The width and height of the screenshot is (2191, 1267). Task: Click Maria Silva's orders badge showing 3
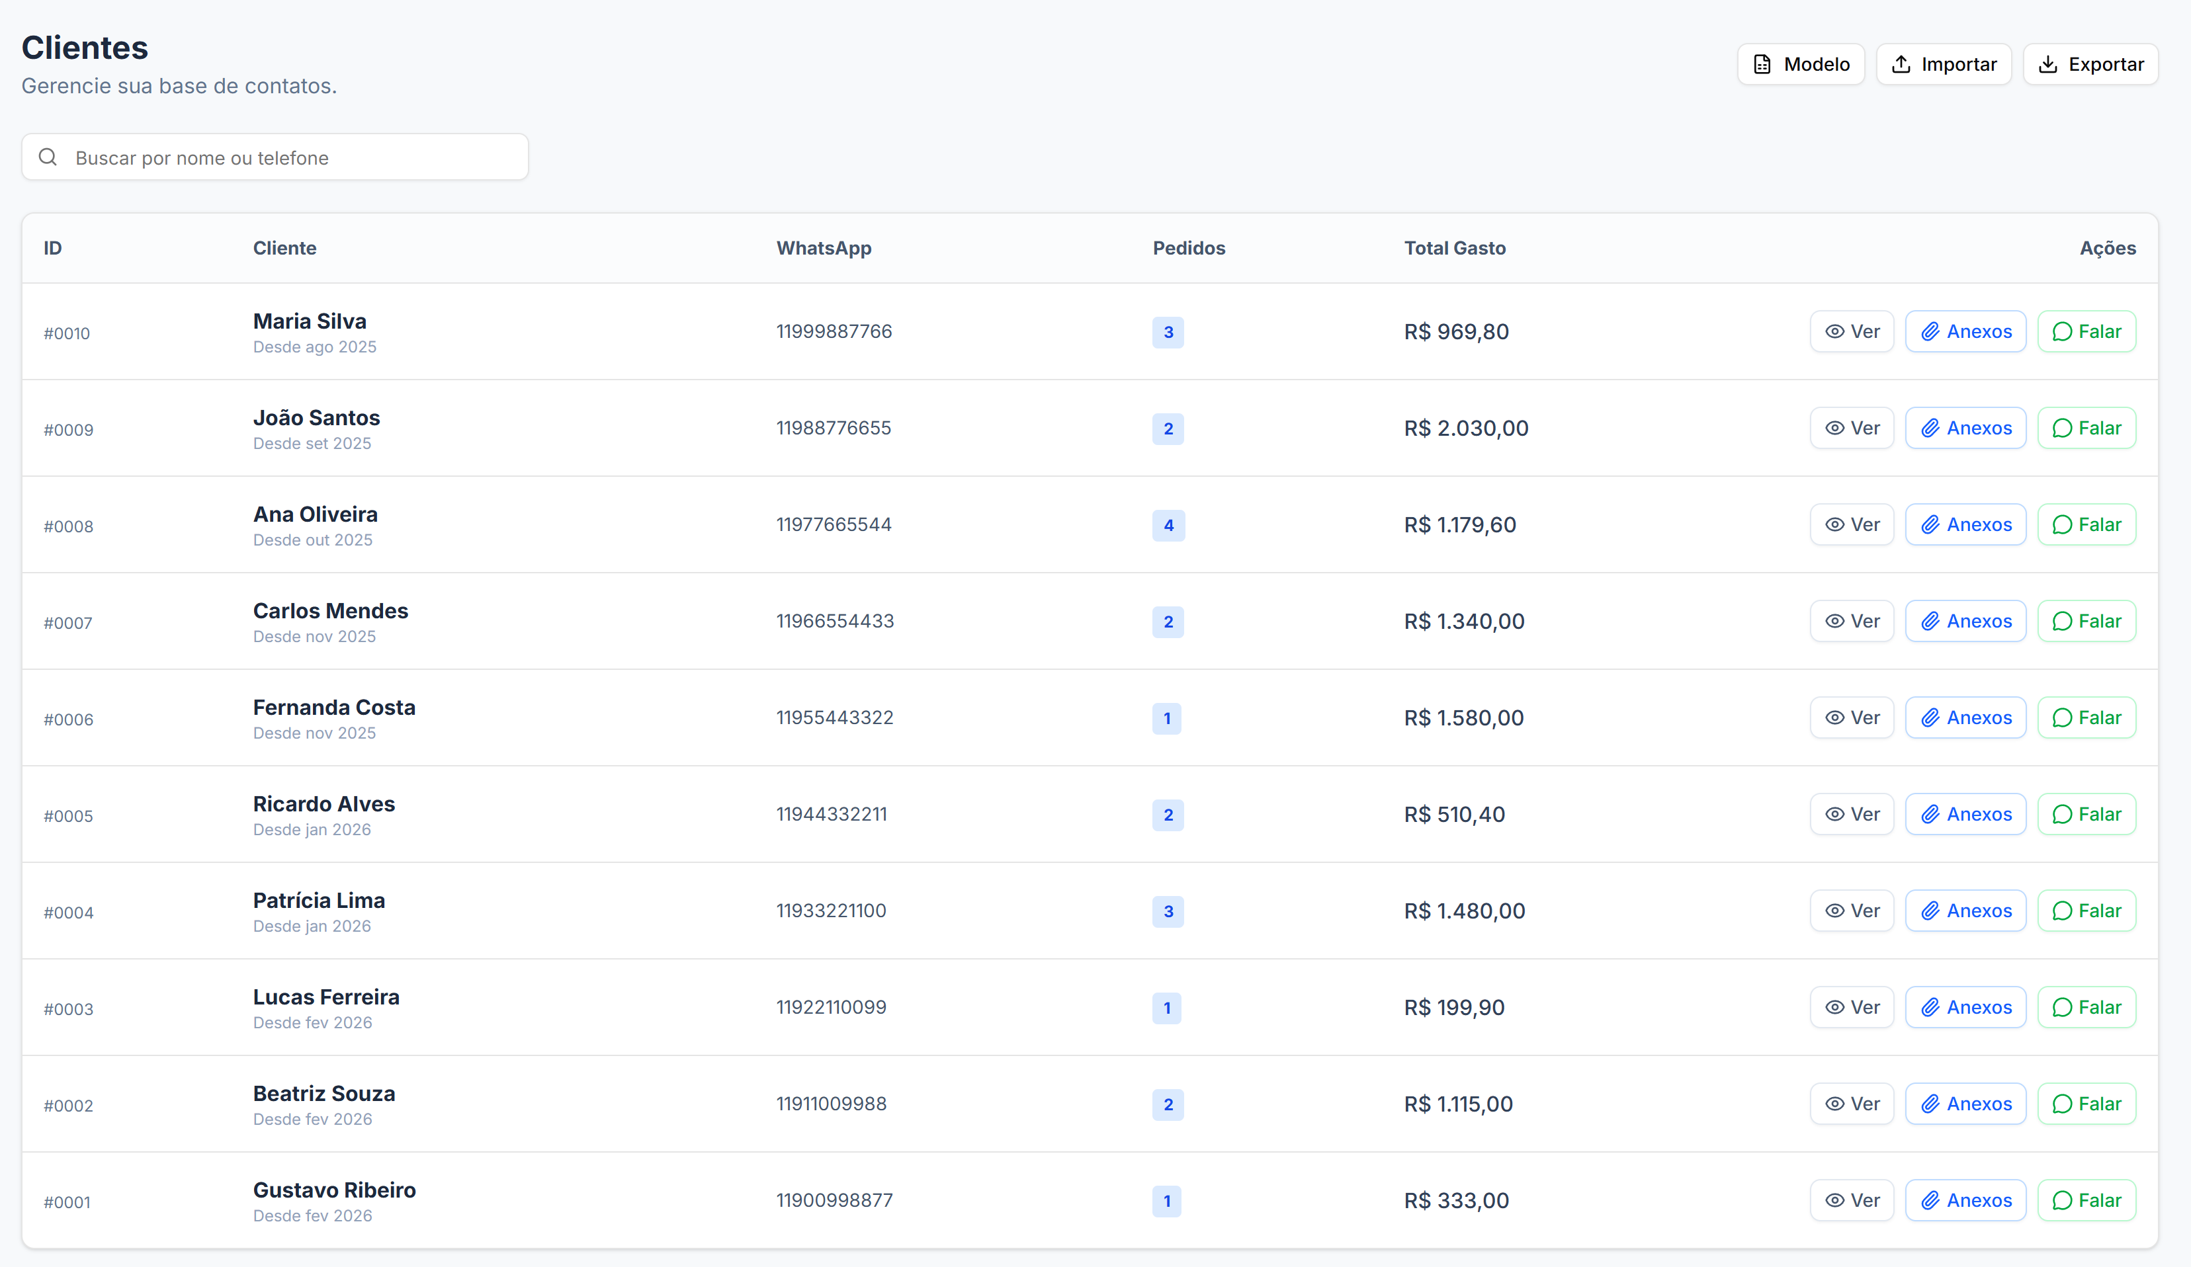tap(1168, 332)
